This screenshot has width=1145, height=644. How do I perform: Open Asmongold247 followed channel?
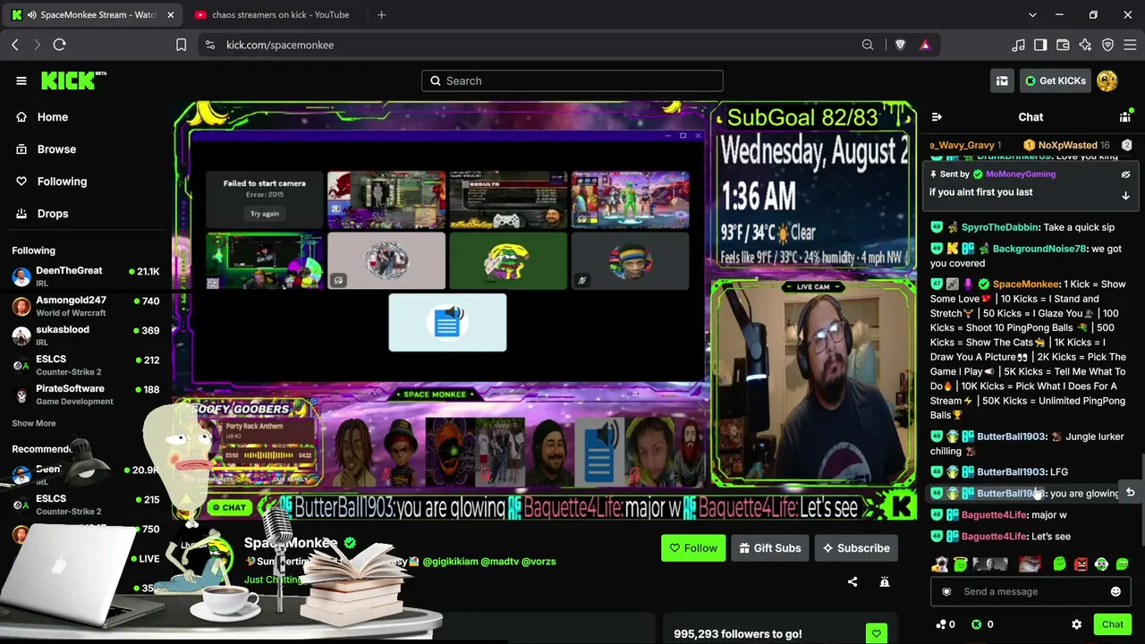[x=86, y=306]
